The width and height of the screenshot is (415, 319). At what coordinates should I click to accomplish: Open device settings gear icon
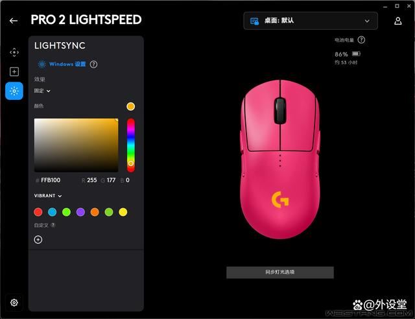pyautogui.click(x=14, y=302)
